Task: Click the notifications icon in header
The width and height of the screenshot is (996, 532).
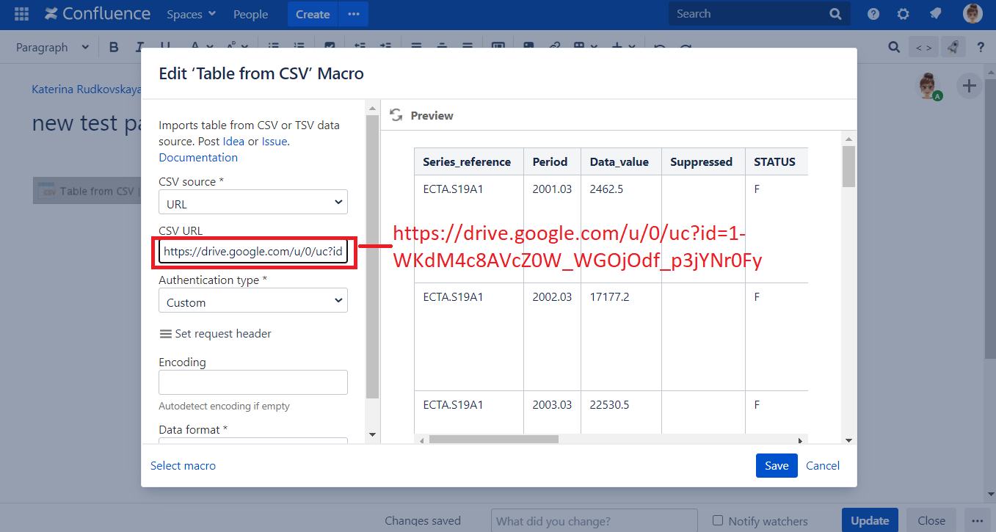Action: [x=935, y=14]
